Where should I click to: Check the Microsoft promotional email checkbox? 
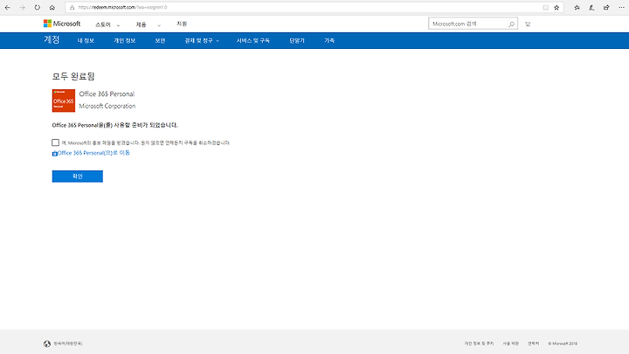tap(55, 142)
